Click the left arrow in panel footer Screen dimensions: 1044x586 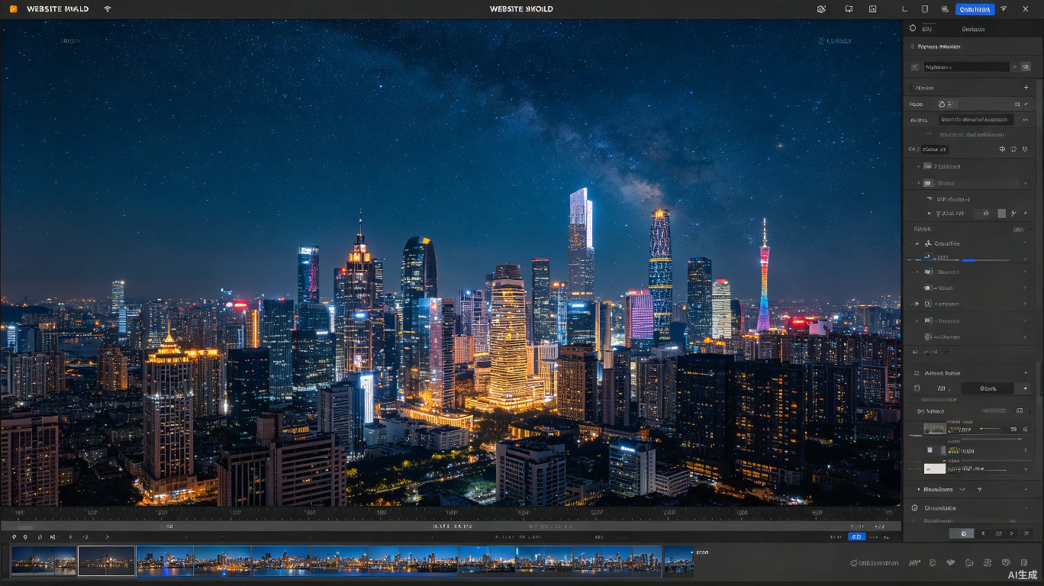[x=983, y=533]
